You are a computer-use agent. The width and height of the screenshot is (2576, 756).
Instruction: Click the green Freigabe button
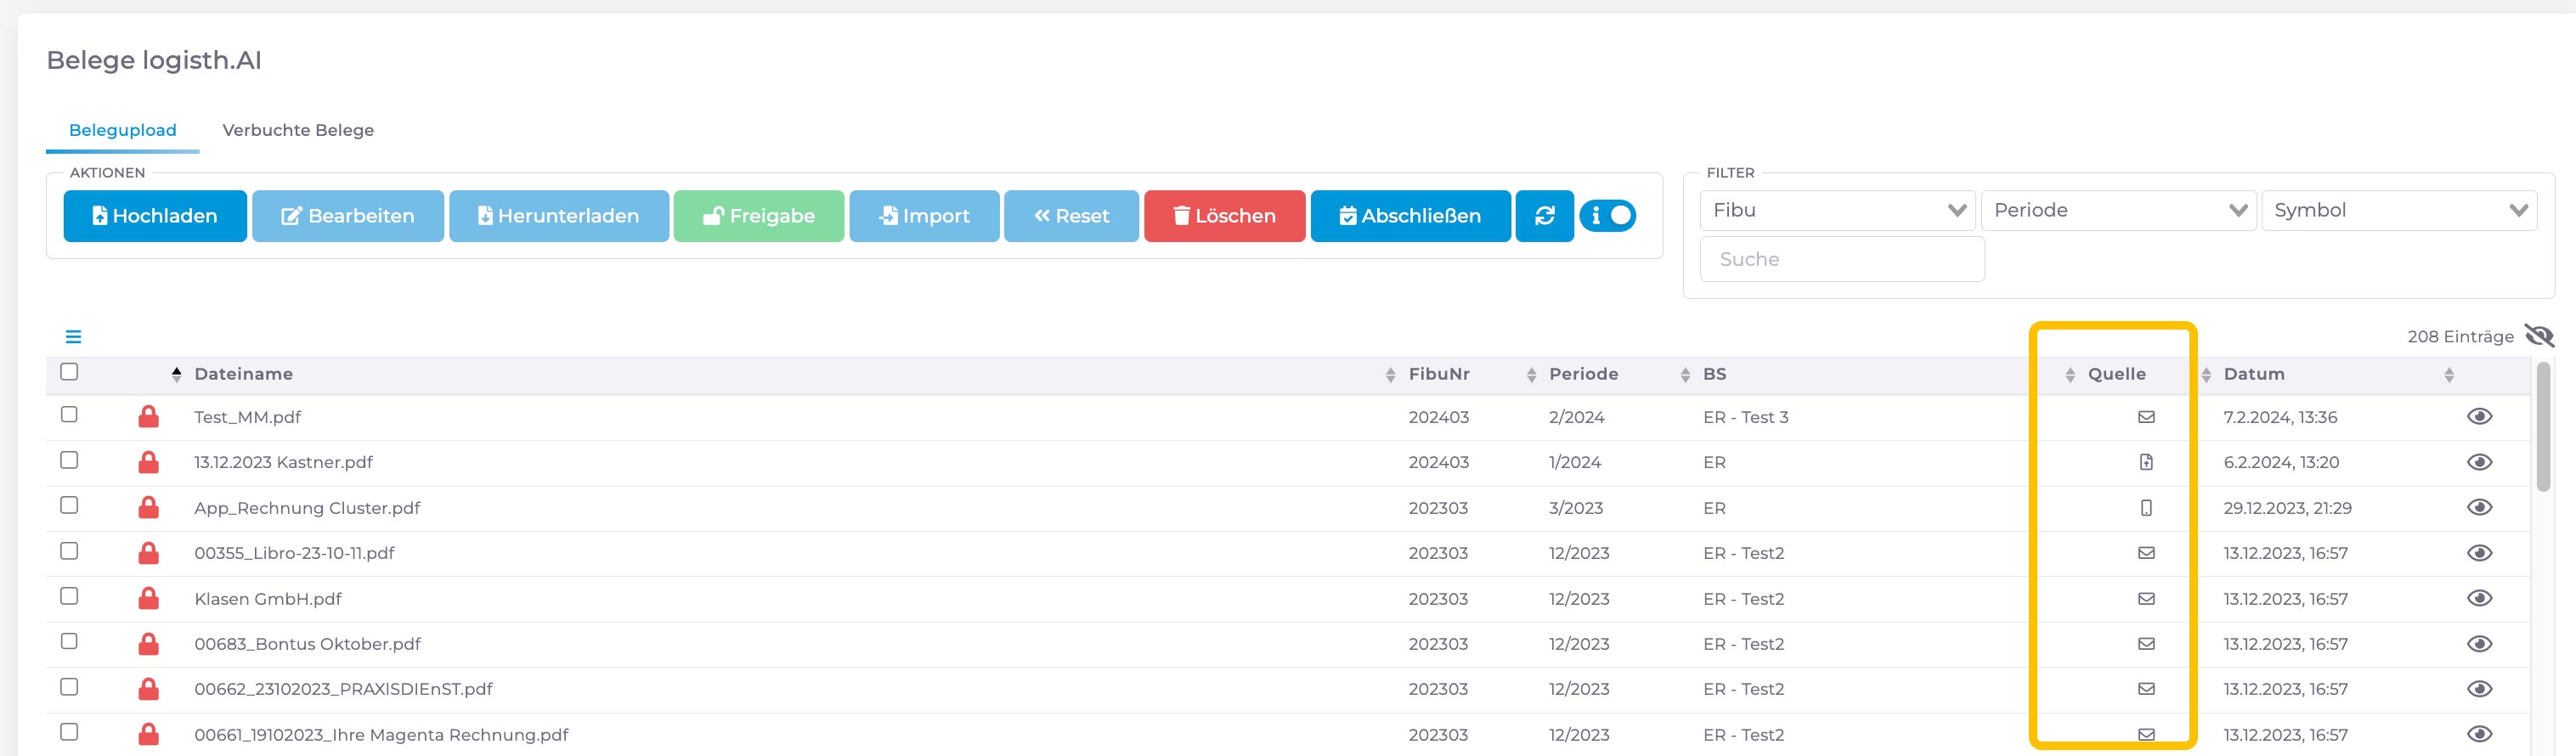click(x=759, y=216)
